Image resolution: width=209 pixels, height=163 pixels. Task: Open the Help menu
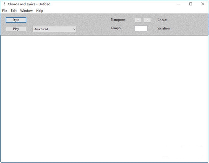click(40, 11)
